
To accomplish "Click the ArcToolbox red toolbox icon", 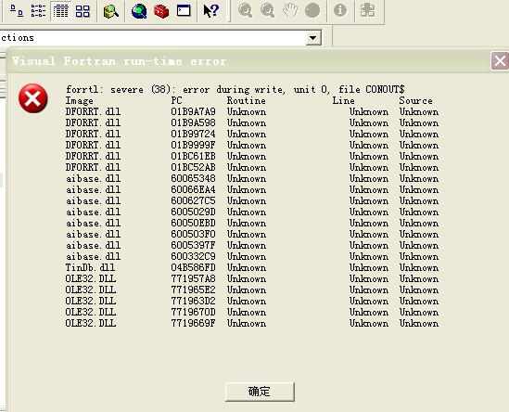I will click(x=161, y=11).
